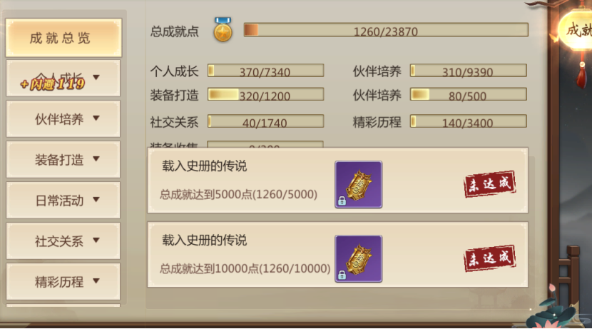Select the reward badge for the 10000点 achievement
The image size is (592, 329).
pos(358,259)
